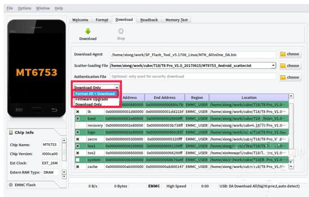Click the Authentication File input field
Screen dimensions: 309x197
click(192, 77)
